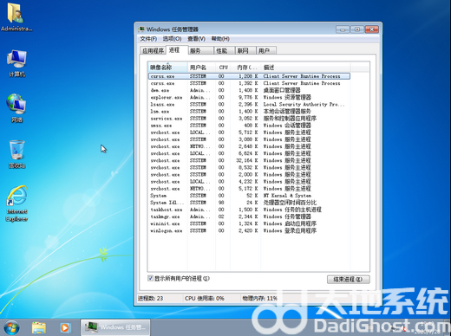Toggle 显示所有用户的进程 checkbox
The width and height of the screenshot is (451, 336).
tap(150, 278)
